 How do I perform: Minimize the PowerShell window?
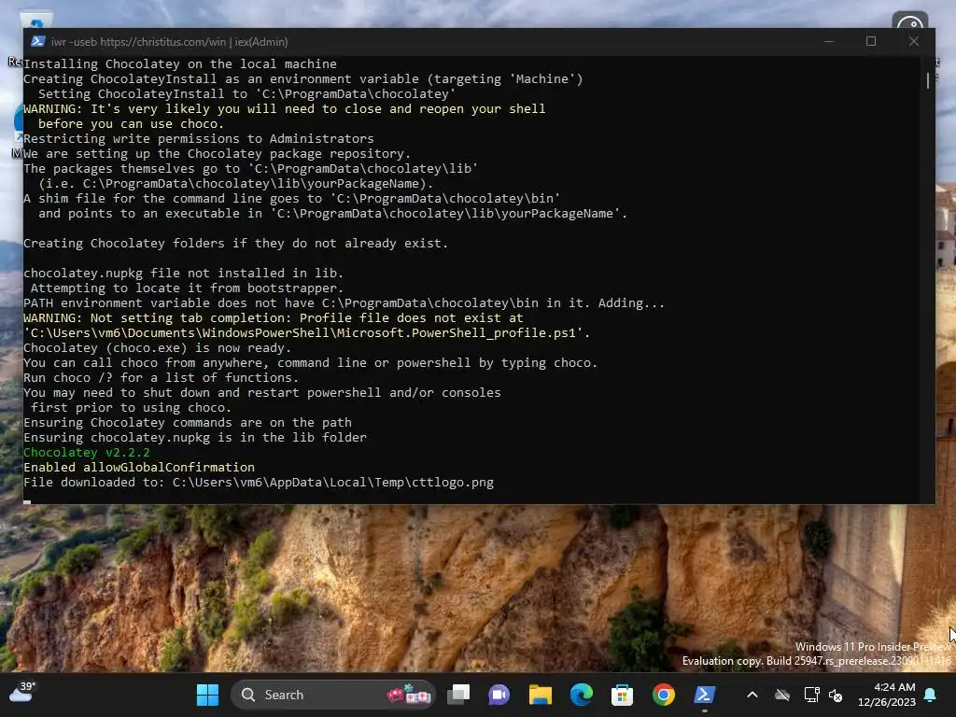(x=829, y=41)
